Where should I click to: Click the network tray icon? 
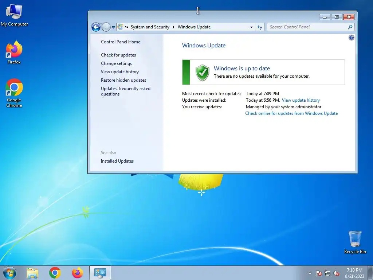[x=327, y=273]
